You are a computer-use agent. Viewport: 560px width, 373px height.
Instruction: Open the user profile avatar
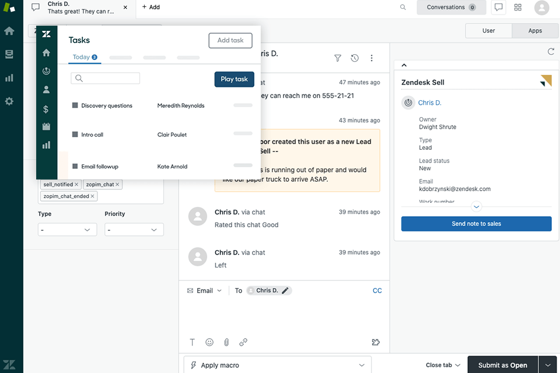(541, 8)
